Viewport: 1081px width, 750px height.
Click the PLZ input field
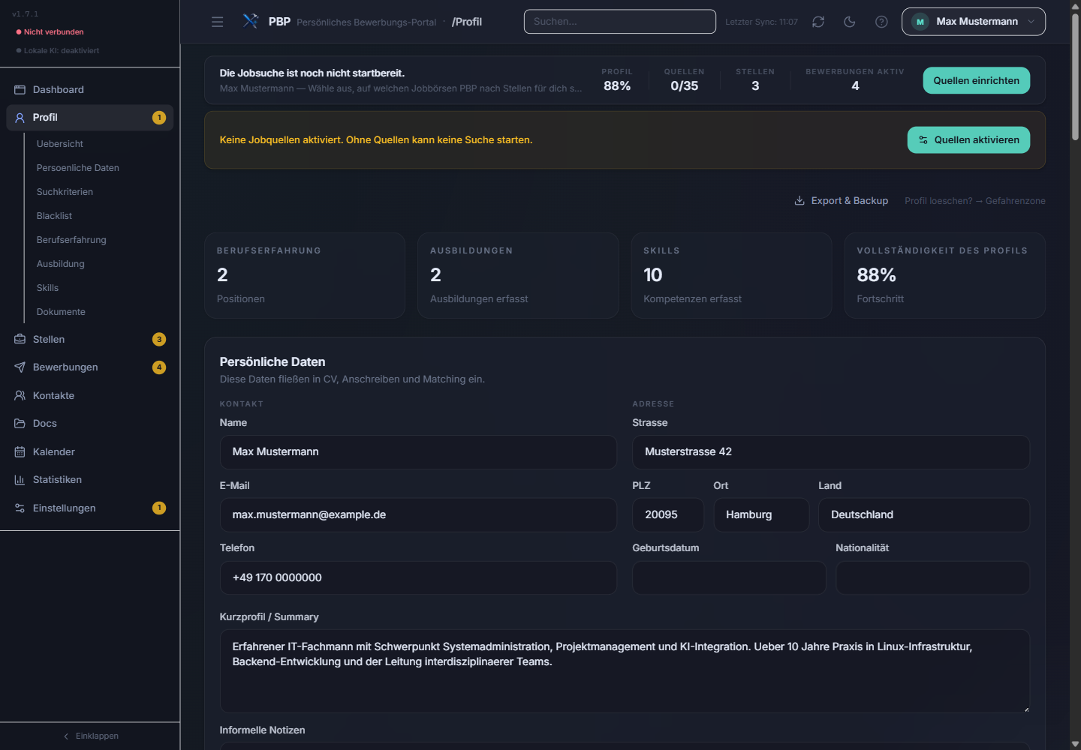click(668, 514)
